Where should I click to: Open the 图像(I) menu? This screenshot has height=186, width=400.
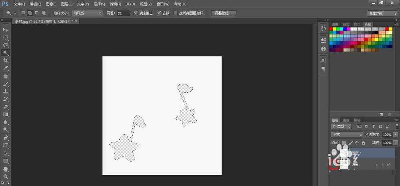tap(52, 4)
